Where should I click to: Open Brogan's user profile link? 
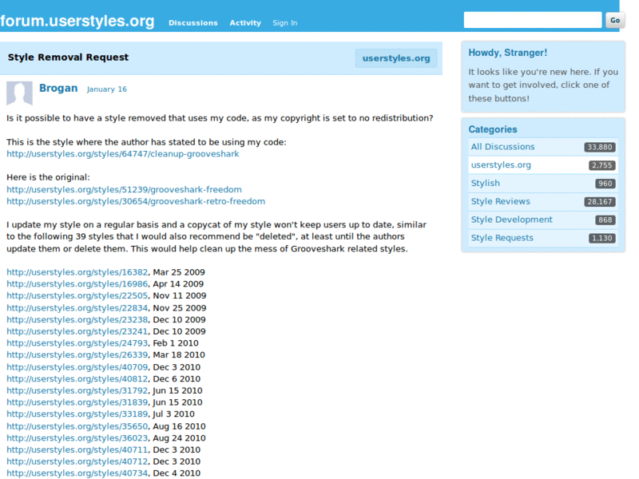58,88
